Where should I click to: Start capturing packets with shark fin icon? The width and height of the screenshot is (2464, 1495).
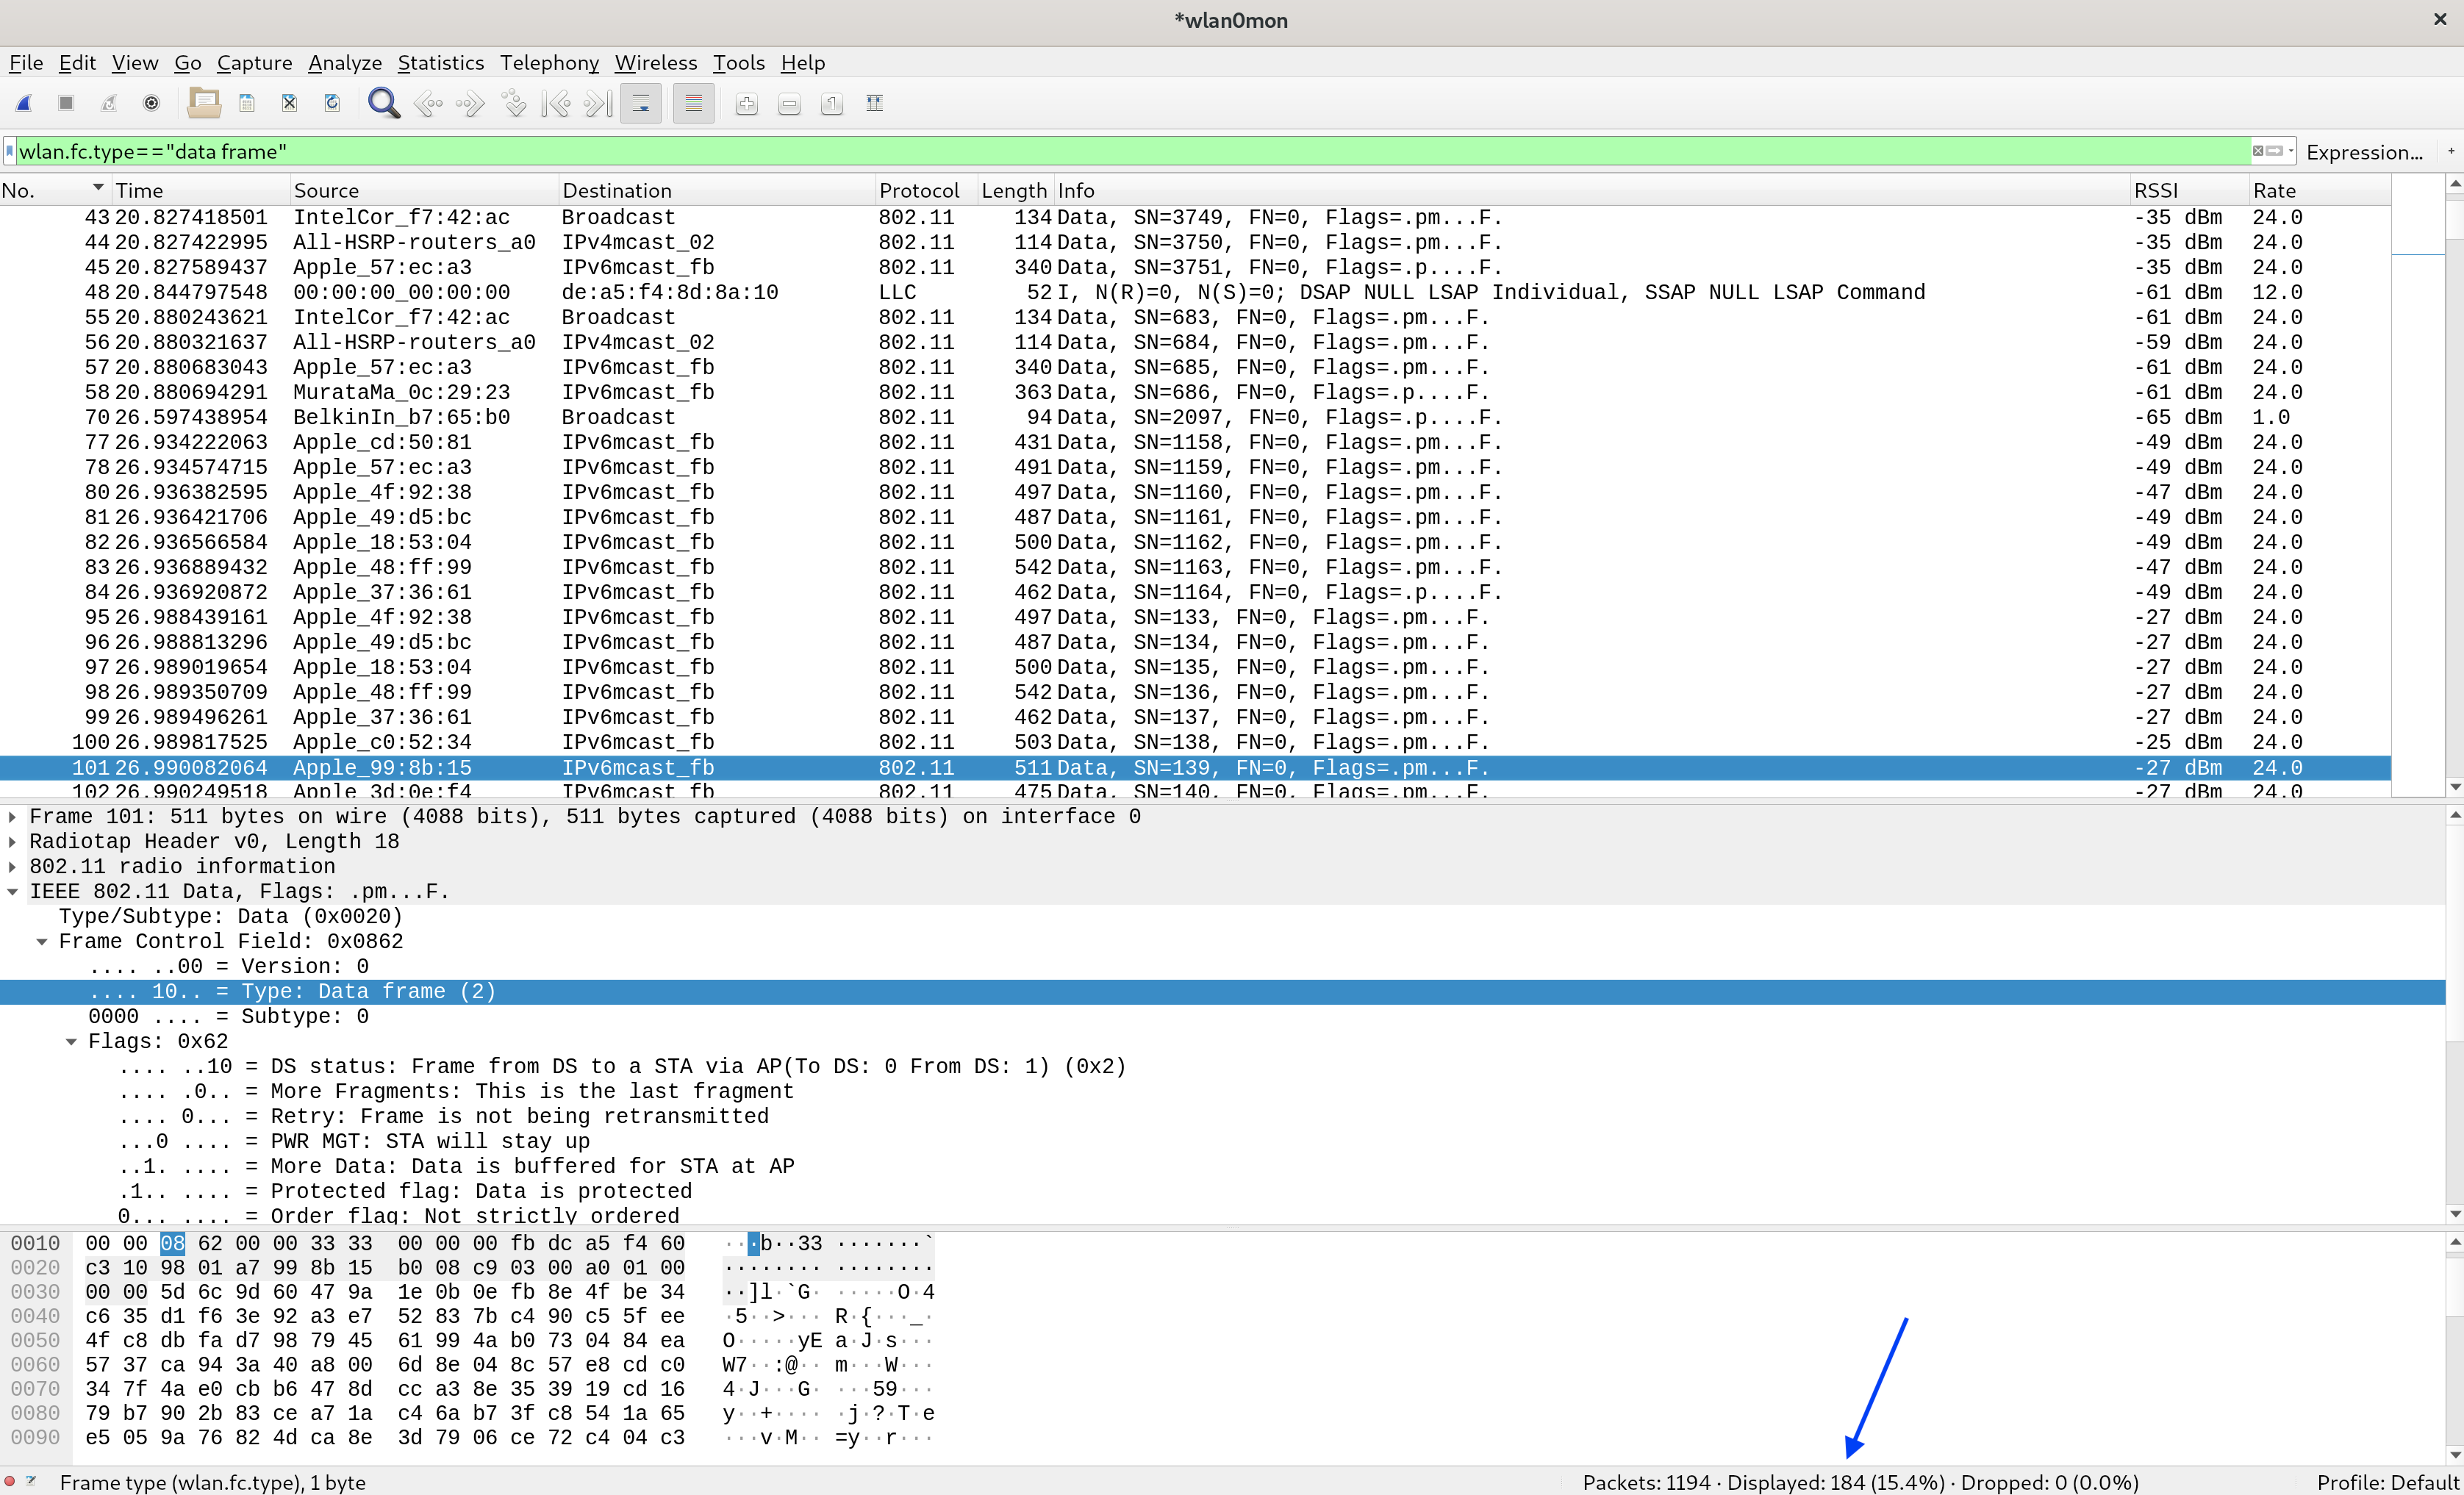click(24, 103)
